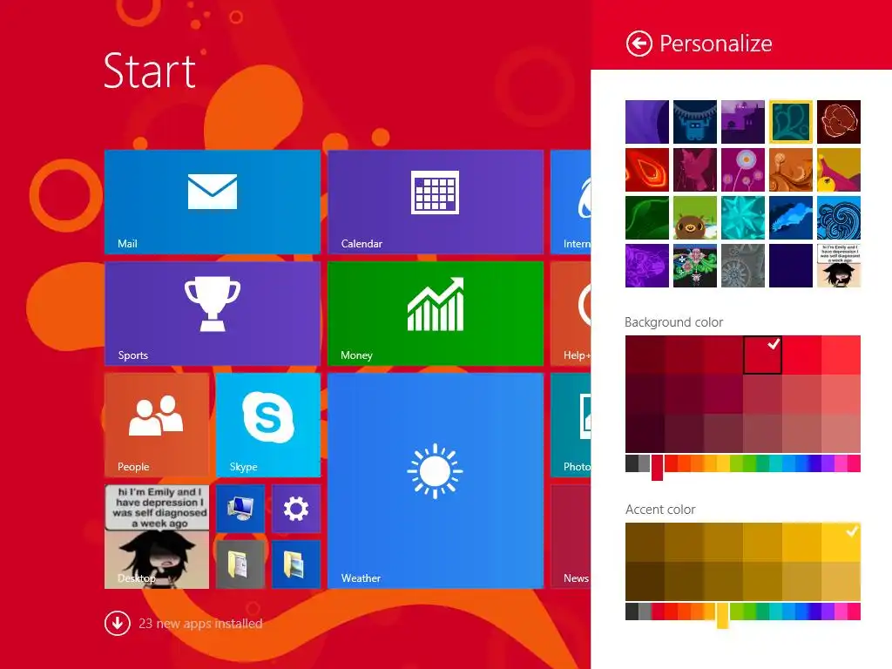This screenshot has width=892, height=669.
Task: Choose the purple fish pattern background thumbnail
Action: 647,266
